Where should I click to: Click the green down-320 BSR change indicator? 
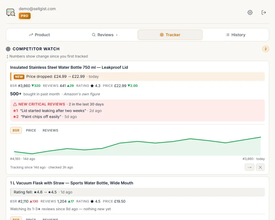[36, 86]
